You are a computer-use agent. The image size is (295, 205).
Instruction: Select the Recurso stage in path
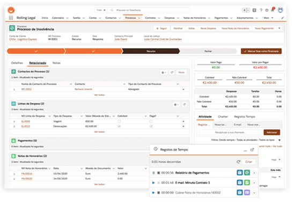click(x=151, y=51)
